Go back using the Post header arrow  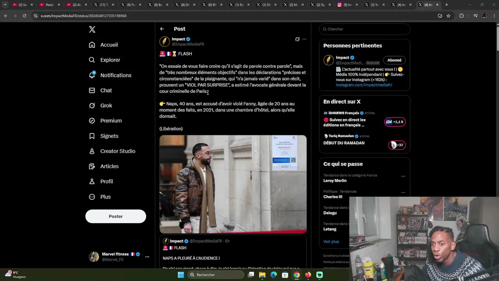click(162, 29)
